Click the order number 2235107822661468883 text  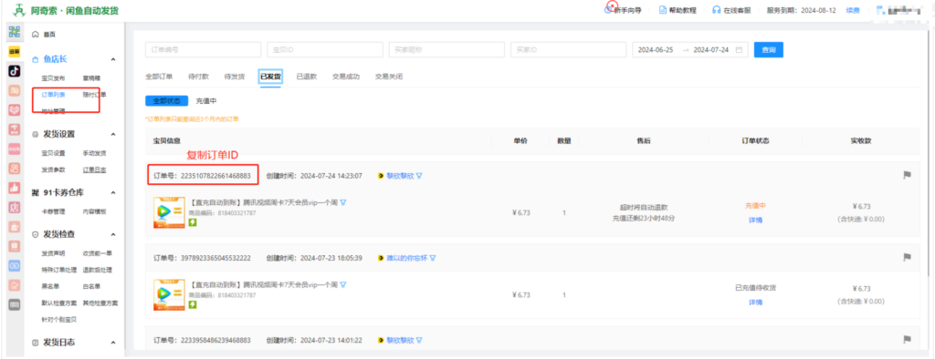(215, 176)
